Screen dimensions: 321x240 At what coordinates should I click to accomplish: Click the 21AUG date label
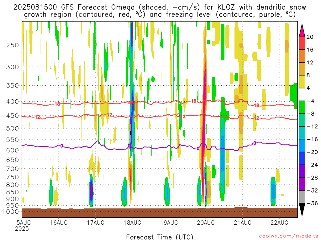[242, 222]
